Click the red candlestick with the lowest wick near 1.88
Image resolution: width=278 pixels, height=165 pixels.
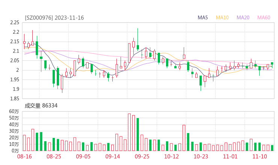pos(62,83)
